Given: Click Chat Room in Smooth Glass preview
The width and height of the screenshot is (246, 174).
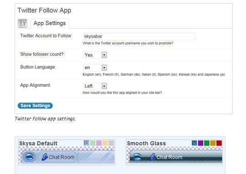Looking at the screenshot, I should [166, 157].
